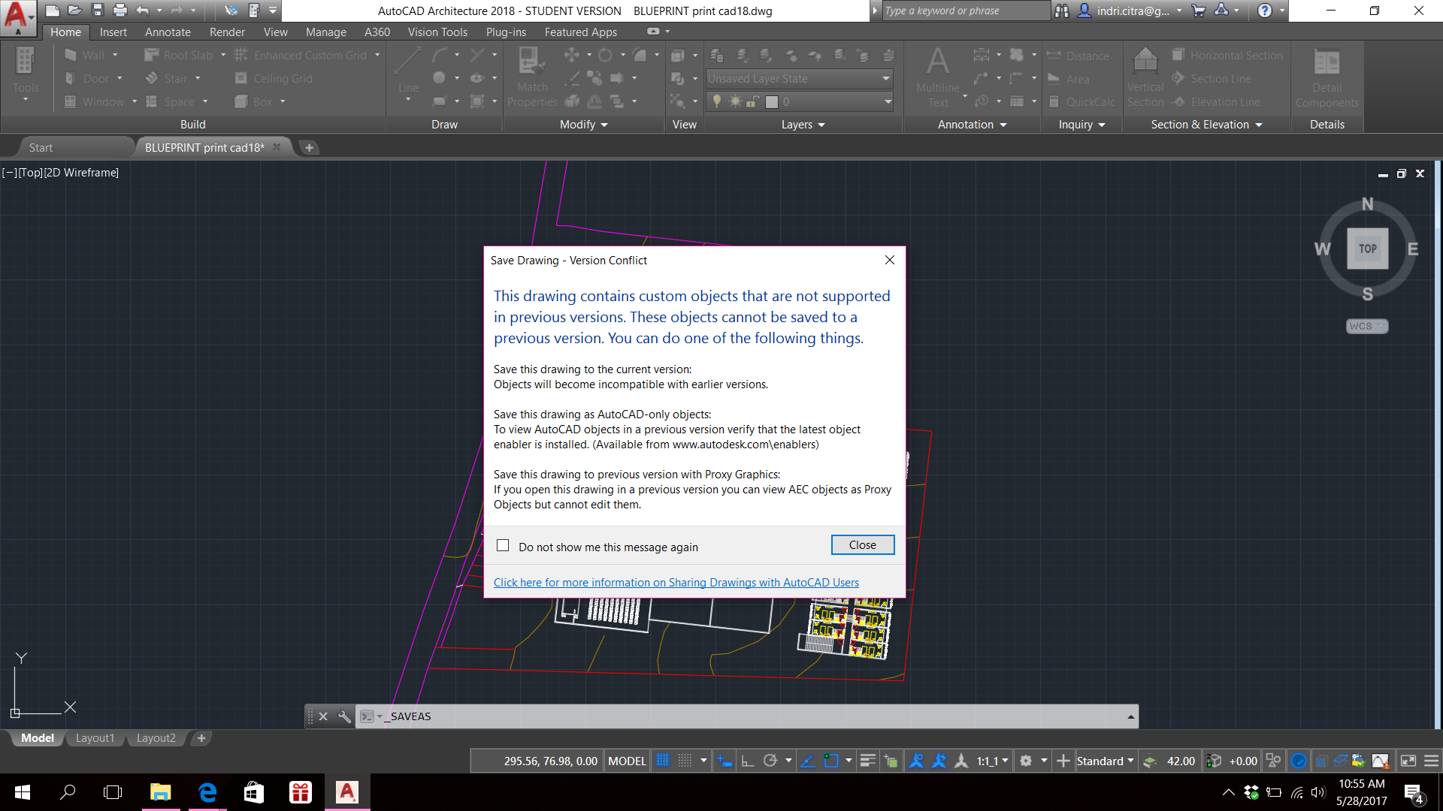Image resolution: width=1443 pixels, height=811 pixels.
Task: Open File Explorer from the taskbar
Action: (x=160, y=791)
